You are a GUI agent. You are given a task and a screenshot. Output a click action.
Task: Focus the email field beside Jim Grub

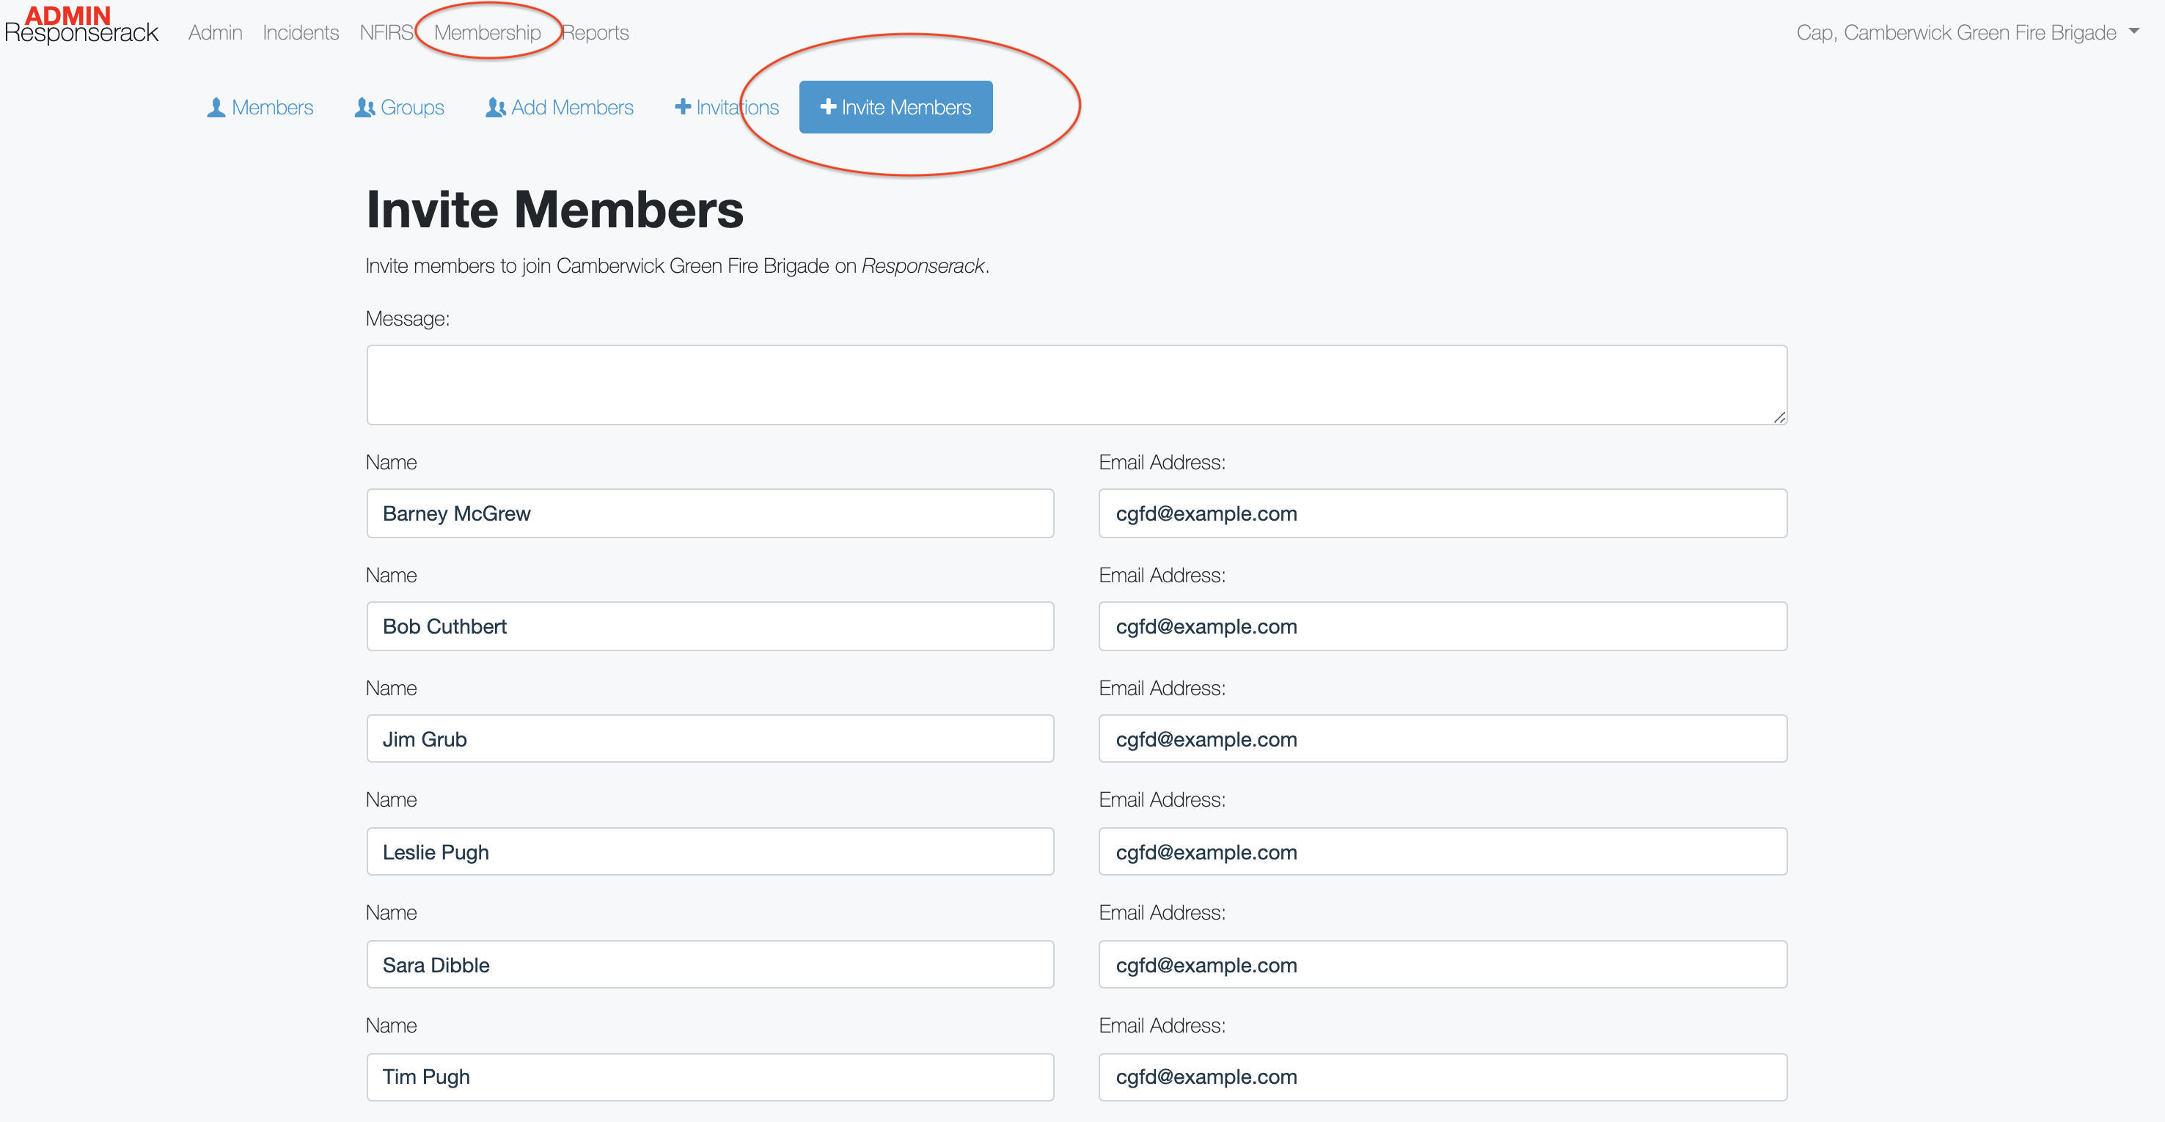click(1441, 738)
